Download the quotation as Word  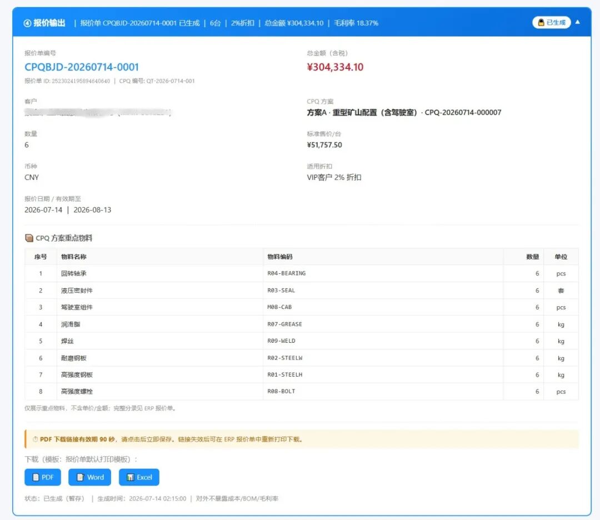(x=89, y=477)
